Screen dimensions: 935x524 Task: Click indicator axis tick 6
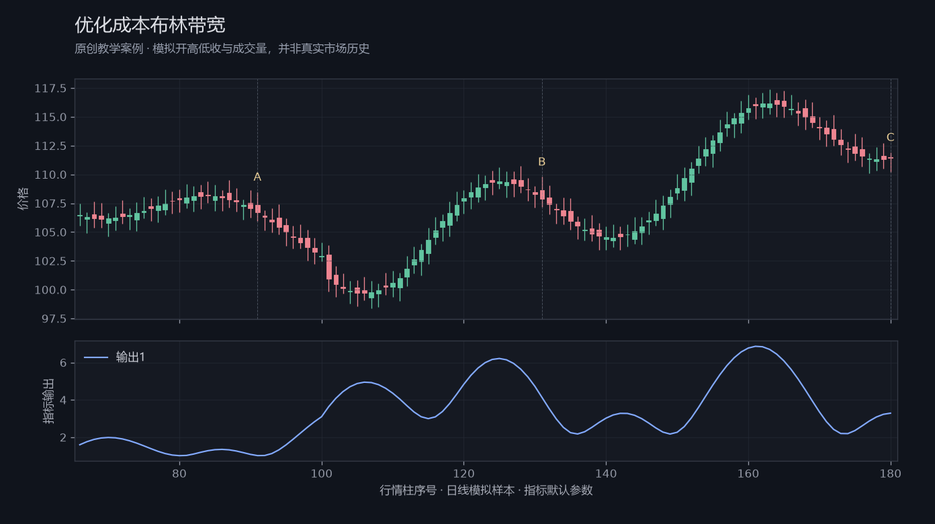[x=63, y=363]
